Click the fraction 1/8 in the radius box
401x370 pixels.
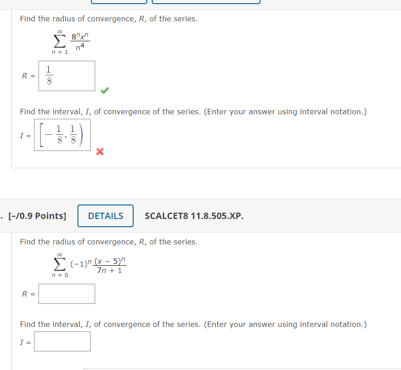tap(48, 75)
